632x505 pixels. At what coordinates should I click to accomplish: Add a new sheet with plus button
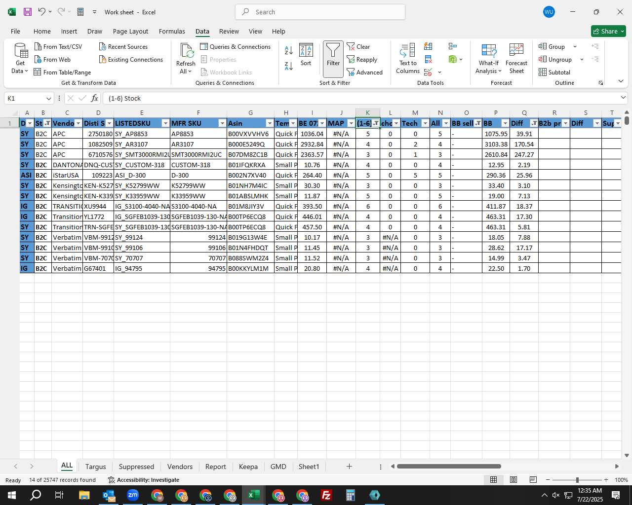tap(349, 466)
